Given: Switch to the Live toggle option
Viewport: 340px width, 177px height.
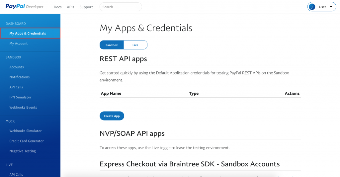Looking at the screenshot, I should (135, 45).
